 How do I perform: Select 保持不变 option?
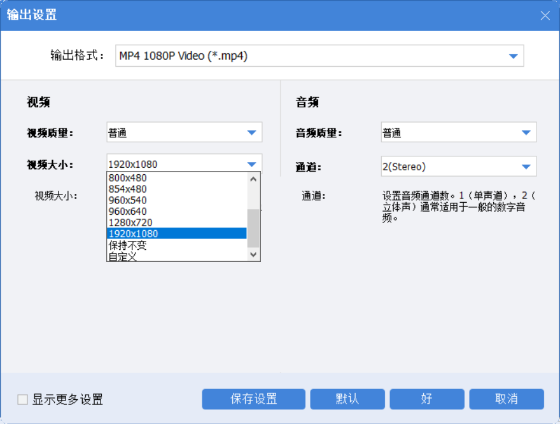[x=177, y=245]
